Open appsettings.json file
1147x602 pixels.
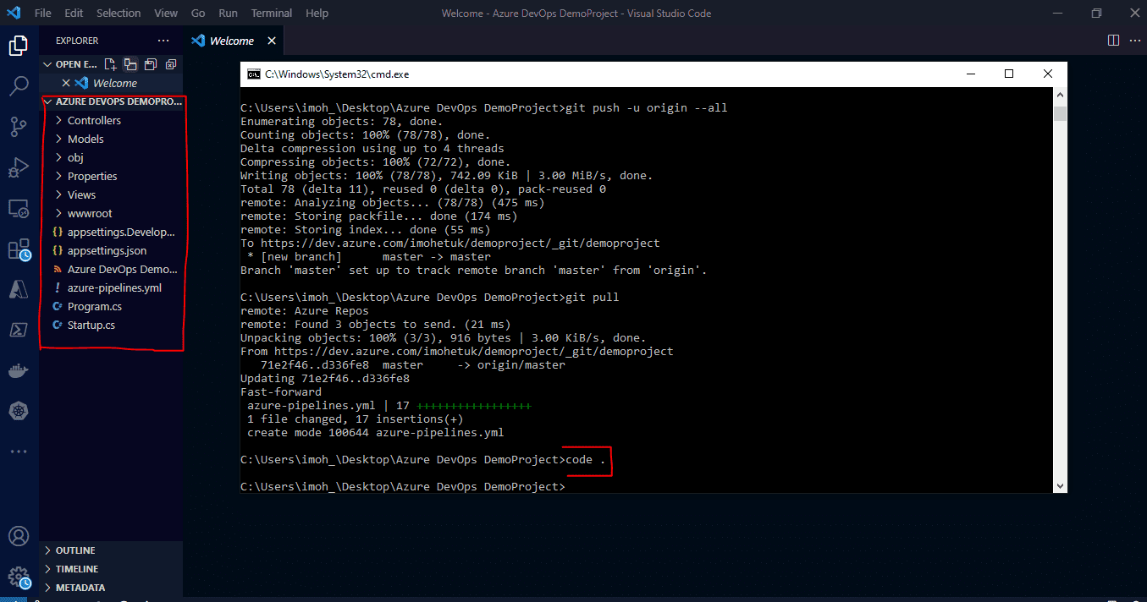click(107, 250)
